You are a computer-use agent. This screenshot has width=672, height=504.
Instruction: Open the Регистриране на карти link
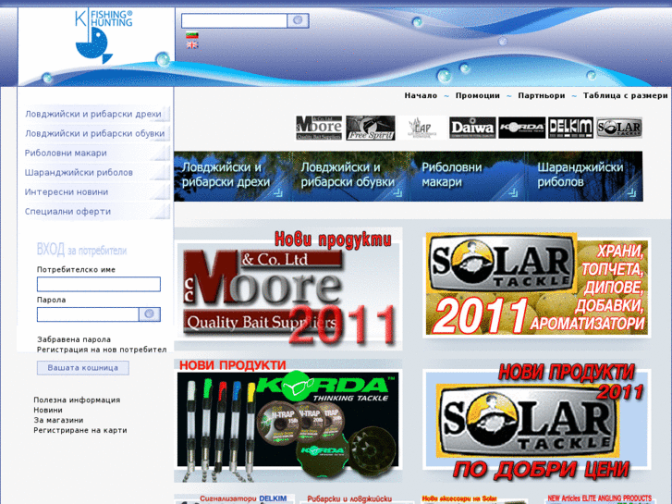[80, 430]
